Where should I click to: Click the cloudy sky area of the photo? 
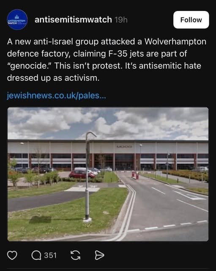coord(108,123)
